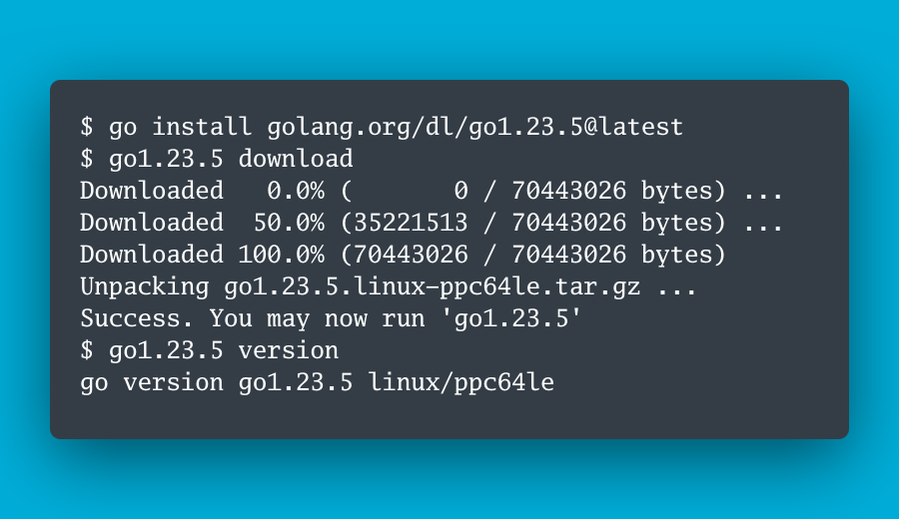This screenshot has width=899, height=519.
Task: Click 'version' in the go1.23.5 version command
Action: [x=289, y=350]
